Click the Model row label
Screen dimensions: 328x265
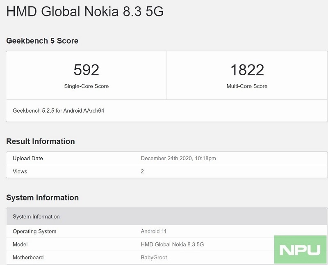20,244
